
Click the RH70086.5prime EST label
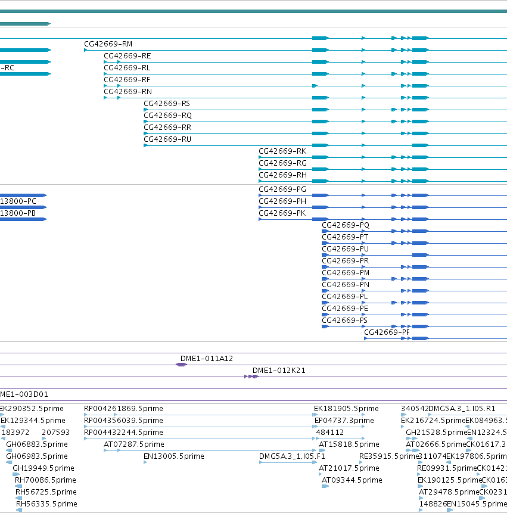pyautogui.click(x=45, y=480)
